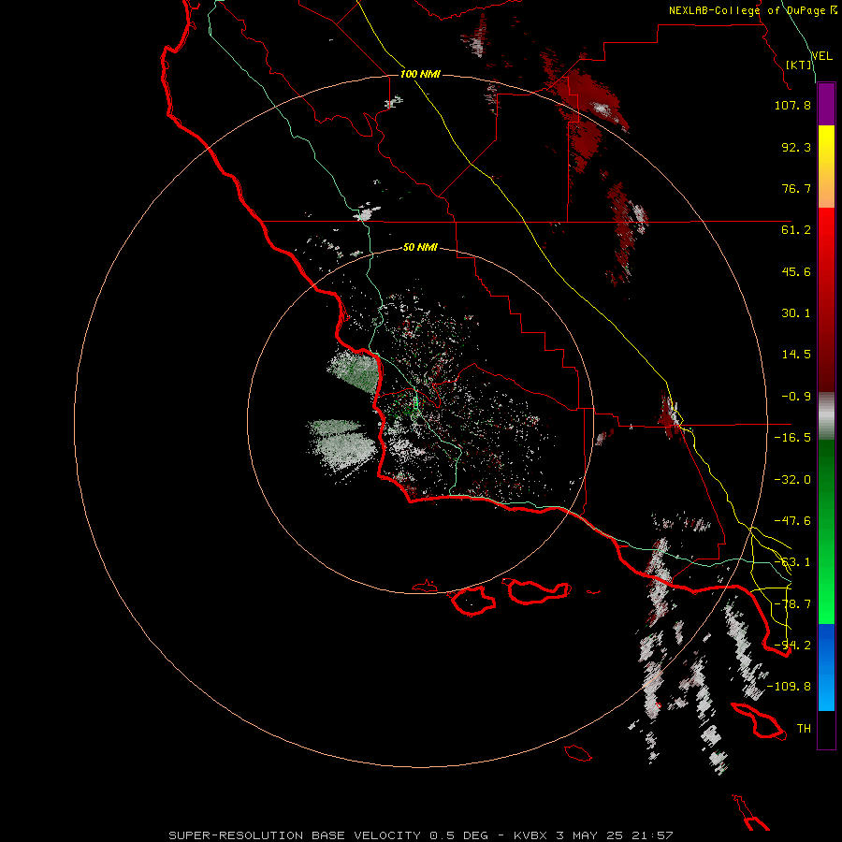Click the VEL legend title
Screen dimensions: 842x842
click(821, 56)
